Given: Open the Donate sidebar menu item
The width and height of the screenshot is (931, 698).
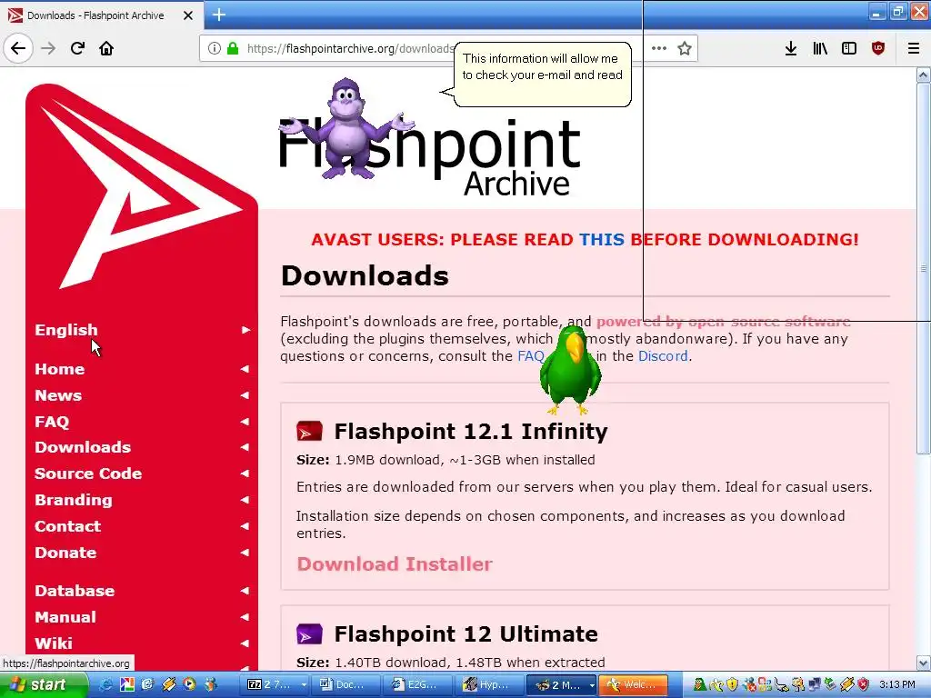Looking at the screenshot, I should (x=65, y=553).
